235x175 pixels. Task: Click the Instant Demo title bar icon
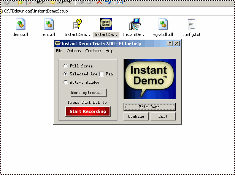(x=57, y=43)
